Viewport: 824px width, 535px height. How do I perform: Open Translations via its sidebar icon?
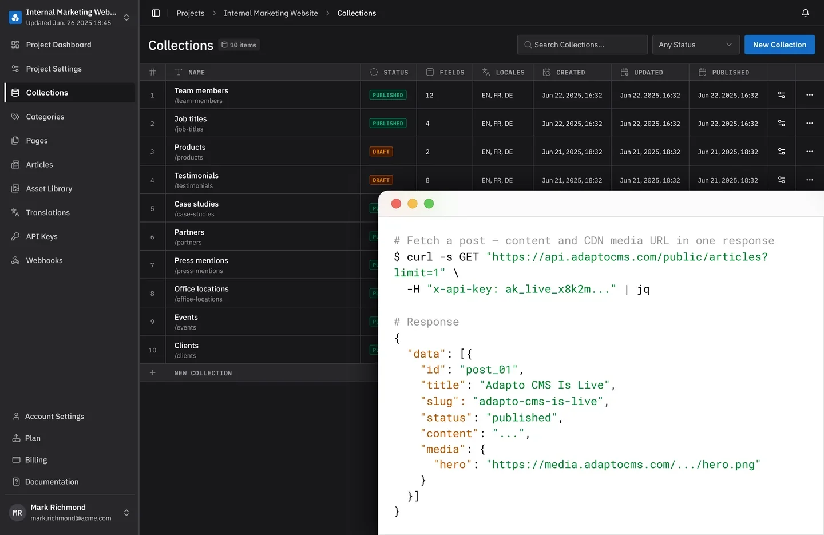[15, 212]
